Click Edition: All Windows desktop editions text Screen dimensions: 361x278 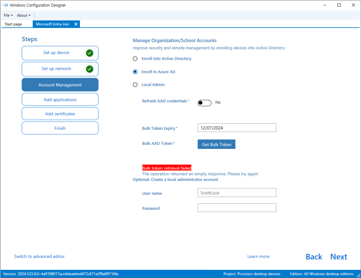click(x=322, y=274)
